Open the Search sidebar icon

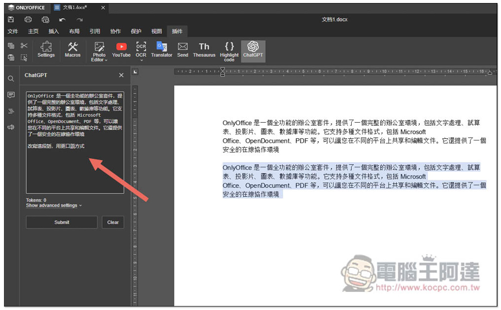(x=11, y=79)
